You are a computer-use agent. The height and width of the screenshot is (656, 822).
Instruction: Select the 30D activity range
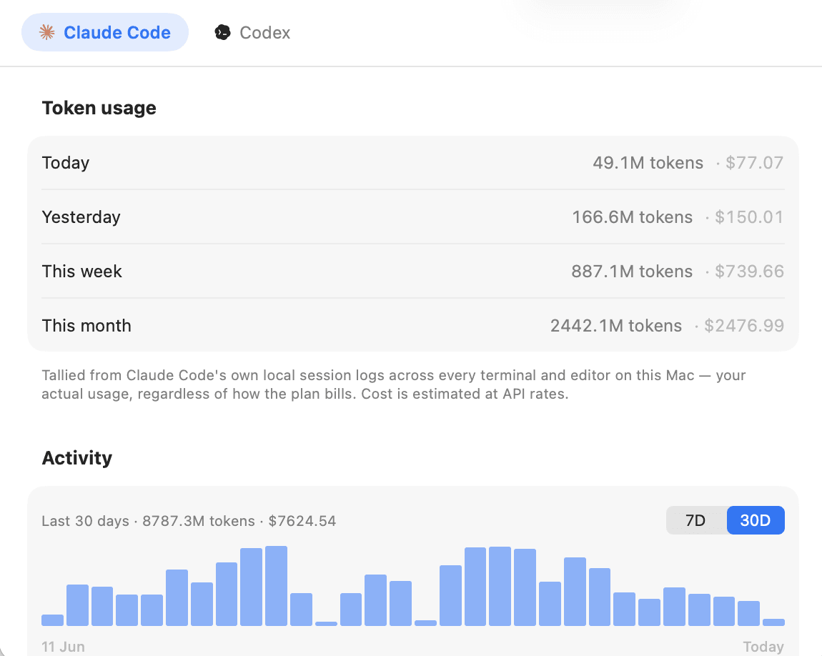click(x=756, y=520)
